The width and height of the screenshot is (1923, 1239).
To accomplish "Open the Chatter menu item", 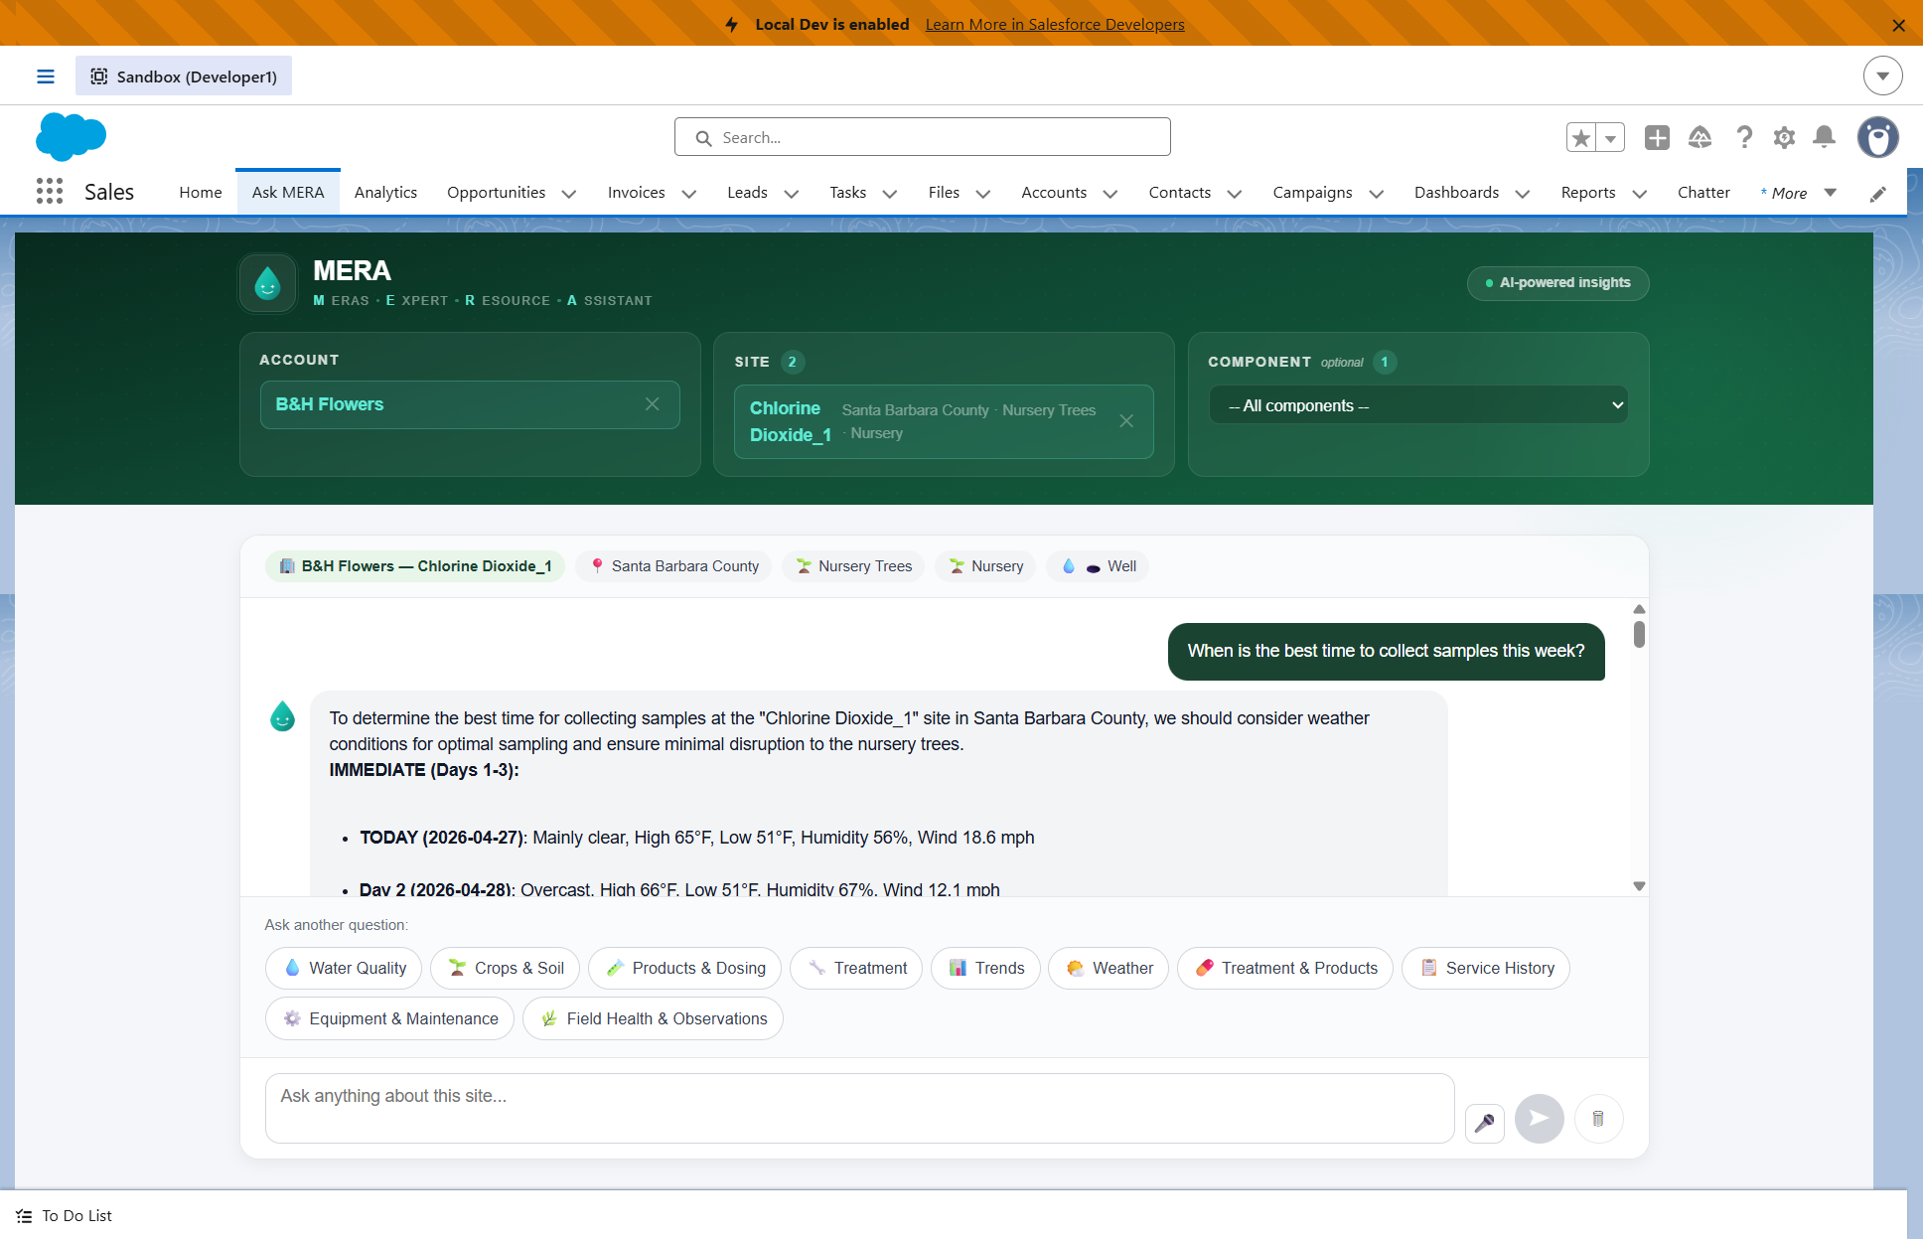I will pyautogui.click(x=1703, y=192).
